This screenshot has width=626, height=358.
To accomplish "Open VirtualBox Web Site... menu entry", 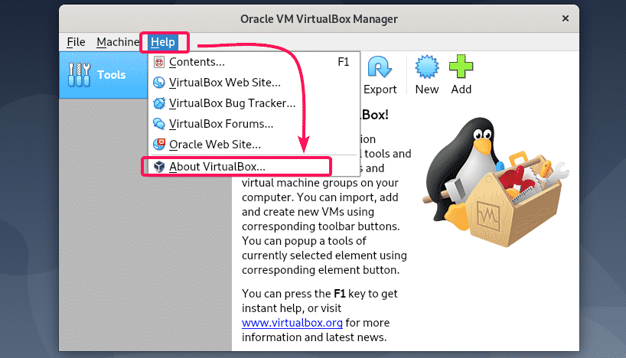I will [254, 82].
